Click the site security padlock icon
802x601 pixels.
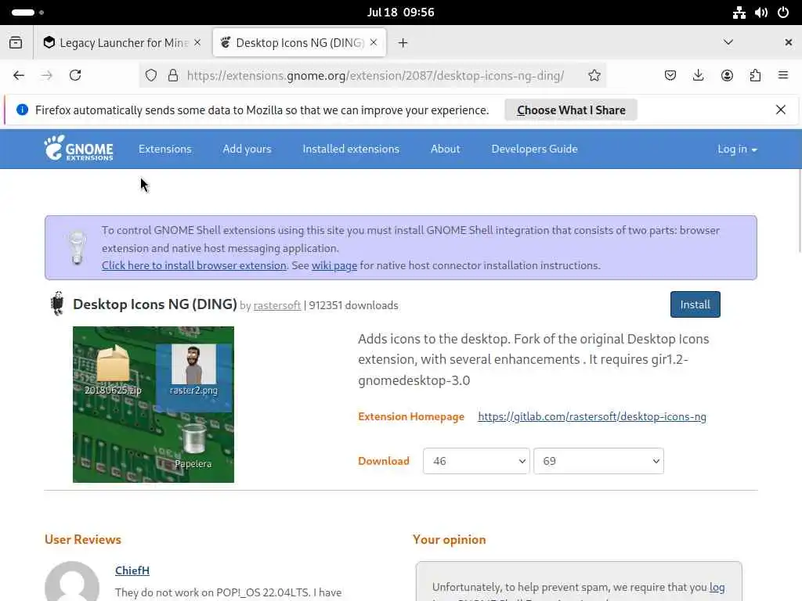(173, 75)
